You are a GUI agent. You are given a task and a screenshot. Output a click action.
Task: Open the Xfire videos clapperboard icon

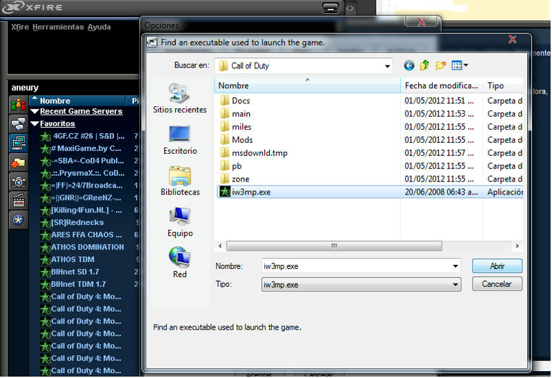(19, 201)
